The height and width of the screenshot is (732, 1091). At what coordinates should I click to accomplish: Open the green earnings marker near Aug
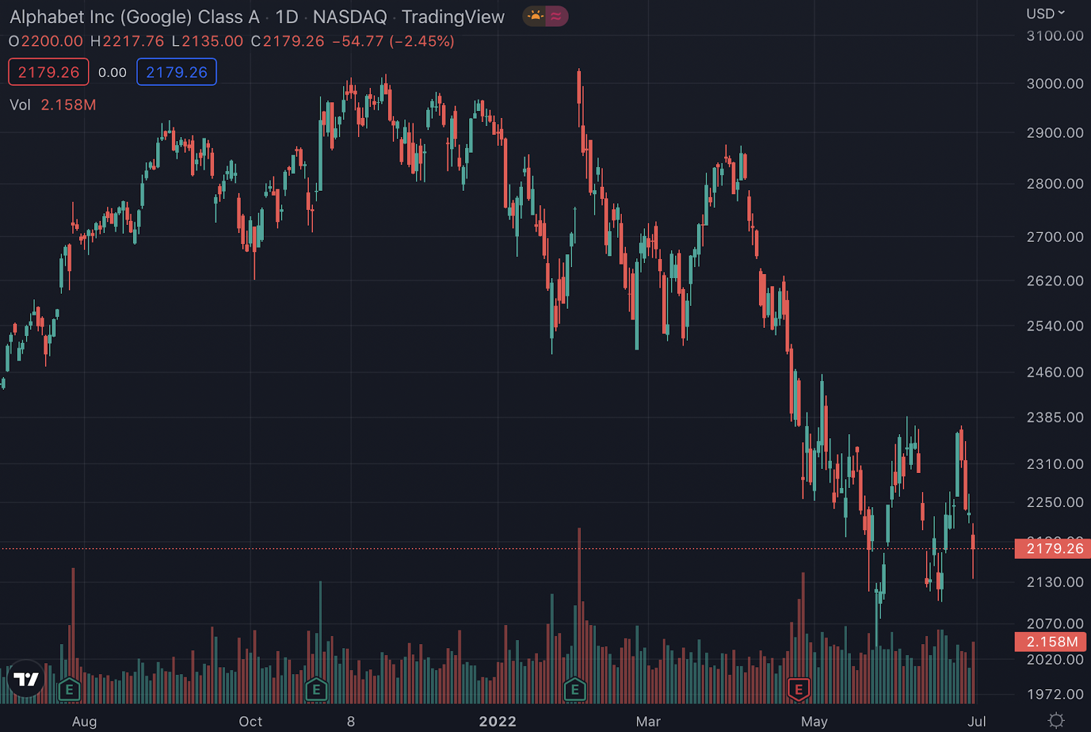[x=69, y=690]
